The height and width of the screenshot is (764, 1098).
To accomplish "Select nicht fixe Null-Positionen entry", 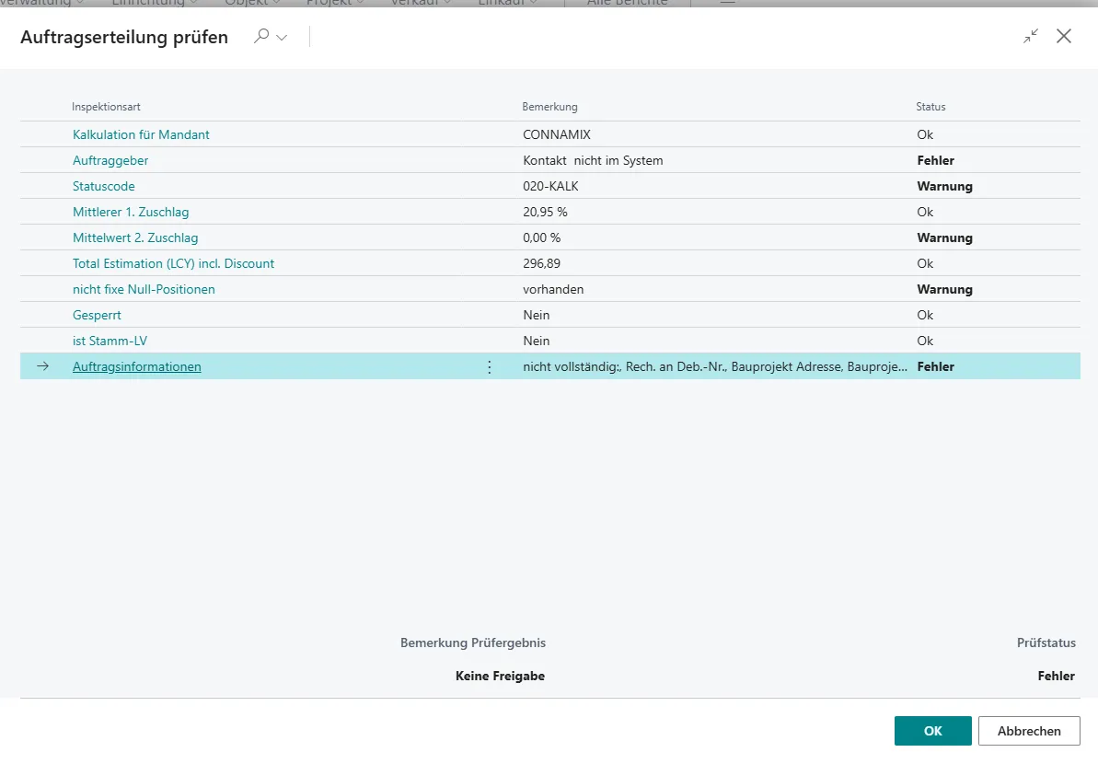I will (144, 289).
